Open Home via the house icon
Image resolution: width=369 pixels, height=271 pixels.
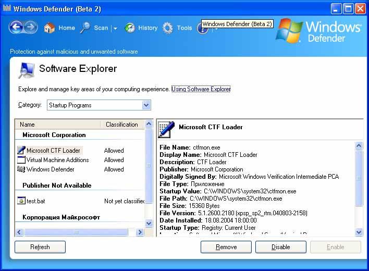pyautogui.click(x=49, y=28)
